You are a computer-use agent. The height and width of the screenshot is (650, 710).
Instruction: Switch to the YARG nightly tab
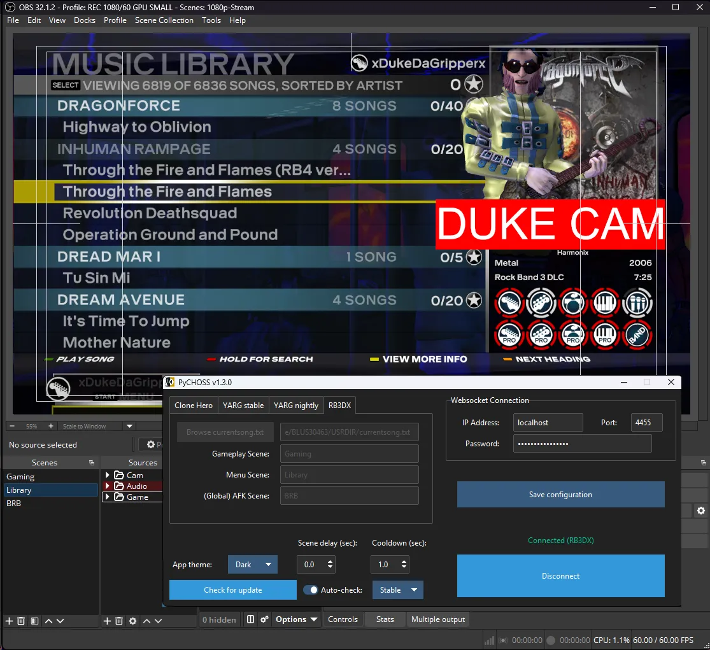[295, 405]
